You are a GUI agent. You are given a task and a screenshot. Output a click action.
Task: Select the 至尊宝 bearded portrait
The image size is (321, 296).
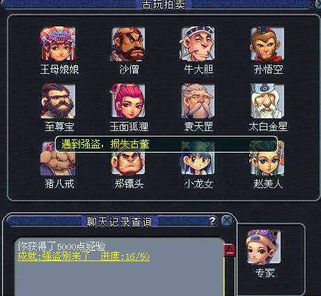tap(58, 101)
